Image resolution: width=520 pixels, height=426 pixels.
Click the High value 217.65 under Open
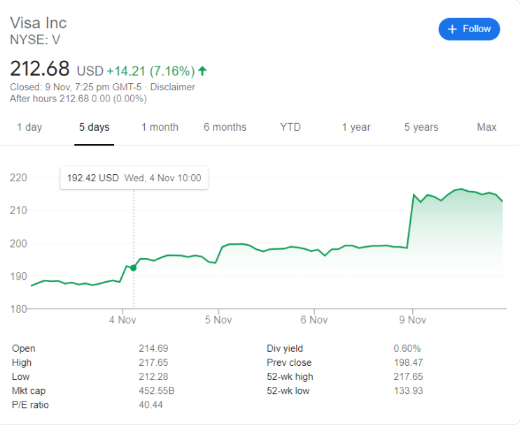(153, 362)
